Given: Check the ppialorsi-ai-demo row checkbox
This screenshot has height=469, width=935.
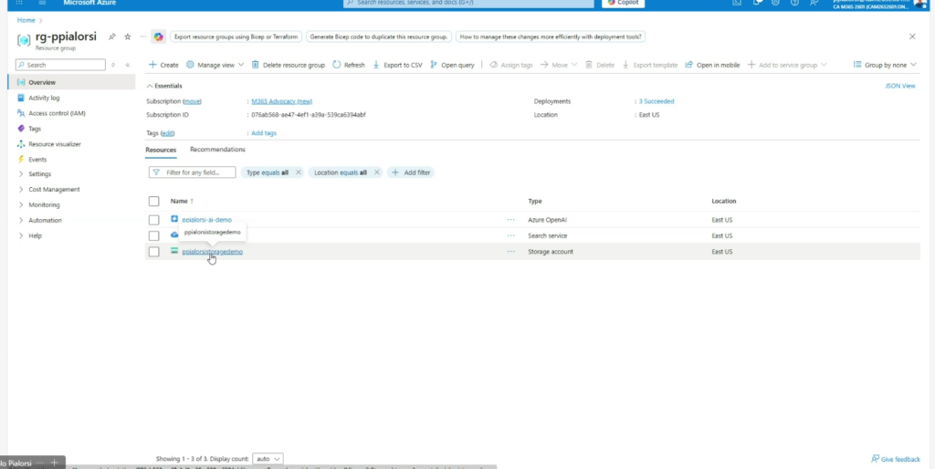Looking at the screenshot, I should click(153, 220).
